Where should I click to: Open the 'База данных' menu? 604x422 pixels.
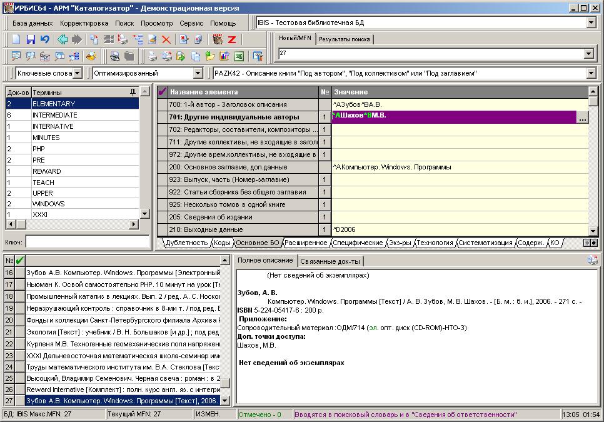(x=33, y=23)
